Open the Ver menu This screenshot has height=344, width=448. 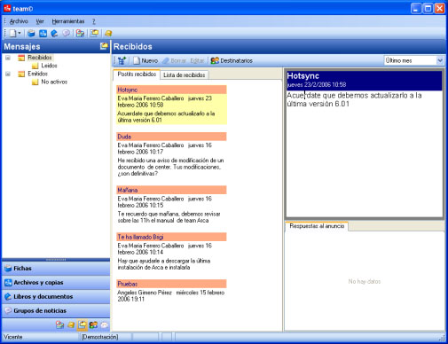(x=40, y=21)
